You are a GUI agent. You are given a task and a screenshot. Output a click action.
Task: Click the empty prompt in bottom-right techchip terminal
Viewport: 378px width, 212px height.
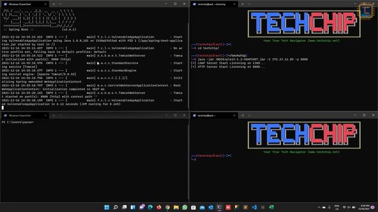[194, 160]
